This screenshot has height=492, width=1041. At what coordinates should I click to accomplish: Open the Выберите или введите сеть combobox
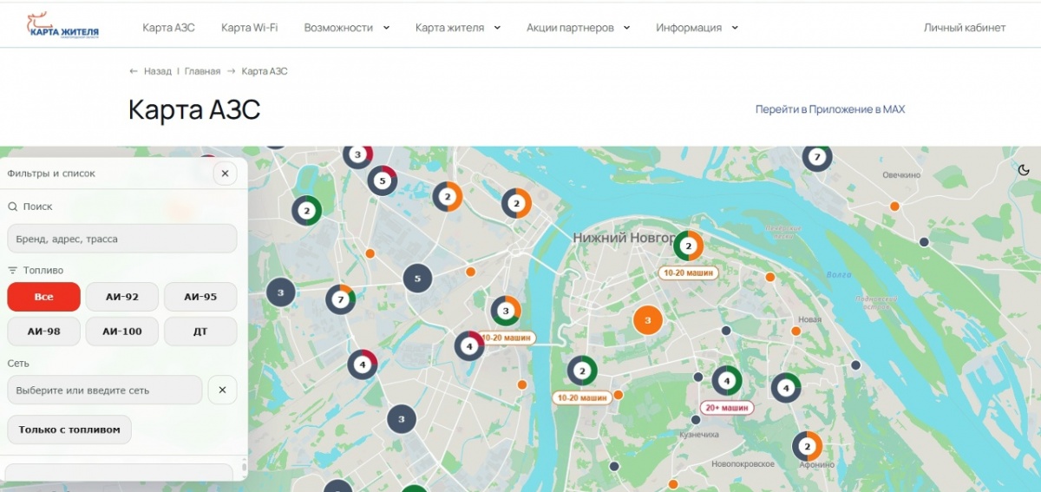[105, 390]
